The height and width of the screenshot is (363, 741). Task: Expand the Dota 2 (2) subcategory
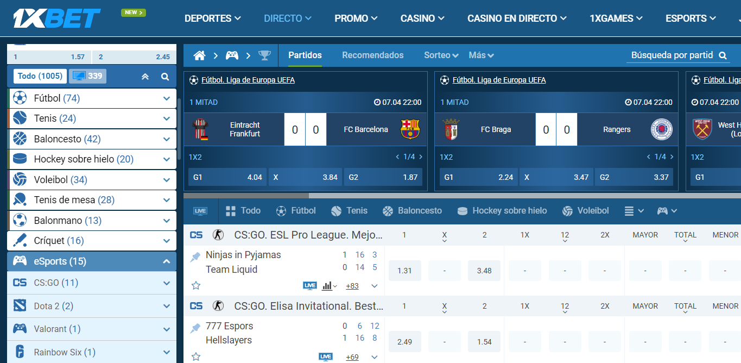(167, 306)
